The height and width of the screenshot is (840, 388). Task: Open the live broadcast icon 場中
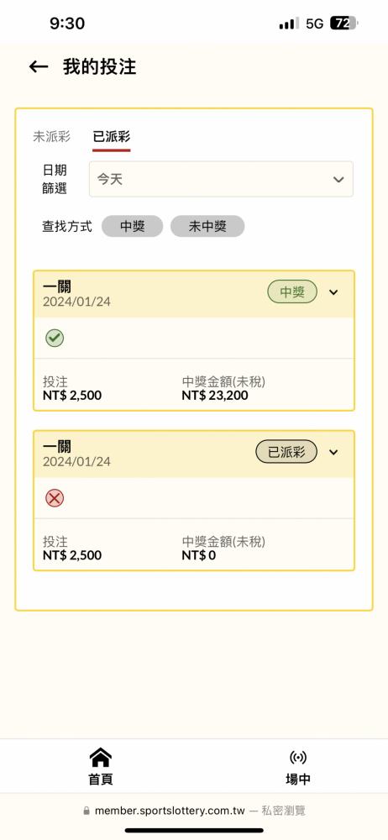pos(298,767)
